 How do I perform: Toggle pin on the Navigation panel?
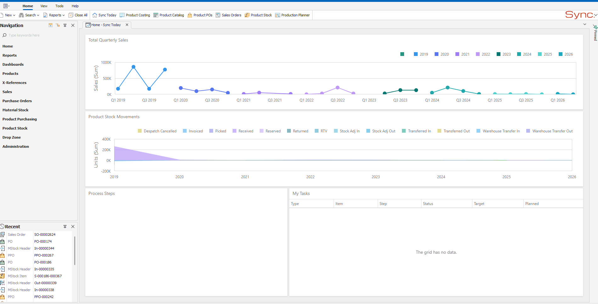point(65,25)
